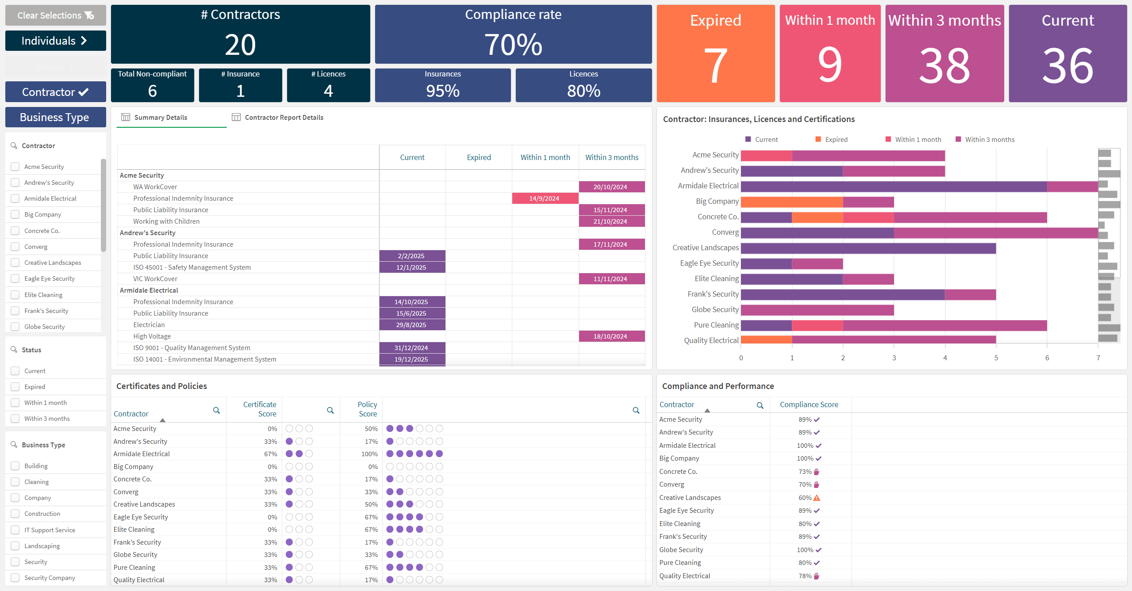Screen dimensions: 1132x591
Task: Click search icon next to Certificate Score column
Action: coord(330,410)
